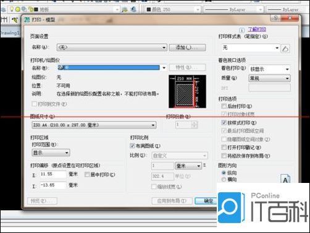Screen dimensions: 310x233
Task: Click the 322.4 units input field
Action: pos(162,176)
